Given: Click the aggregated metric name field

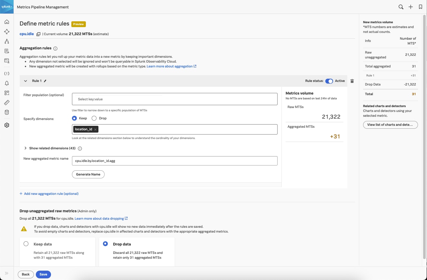Looking at the screenshot, I should click(x=175, y=161).
